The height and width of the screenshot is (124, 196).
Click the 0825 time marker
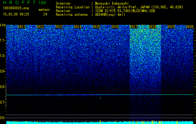point(96,27)
